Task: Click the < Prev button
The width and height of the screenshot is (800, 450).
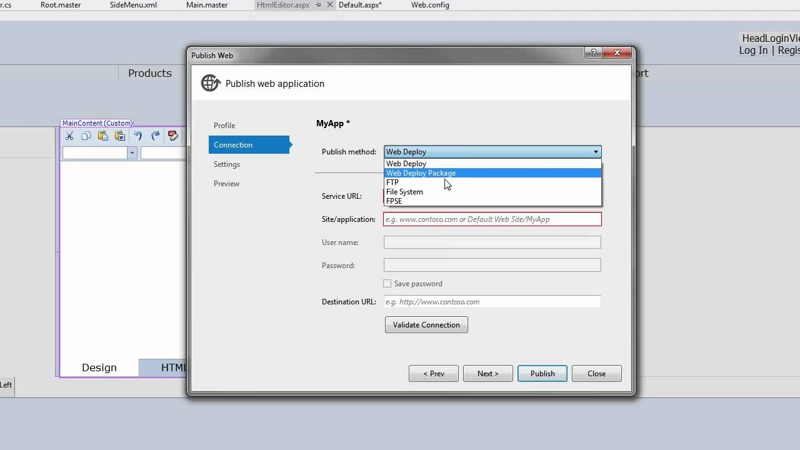Action: pyautogui.click(x=434, y=374)
